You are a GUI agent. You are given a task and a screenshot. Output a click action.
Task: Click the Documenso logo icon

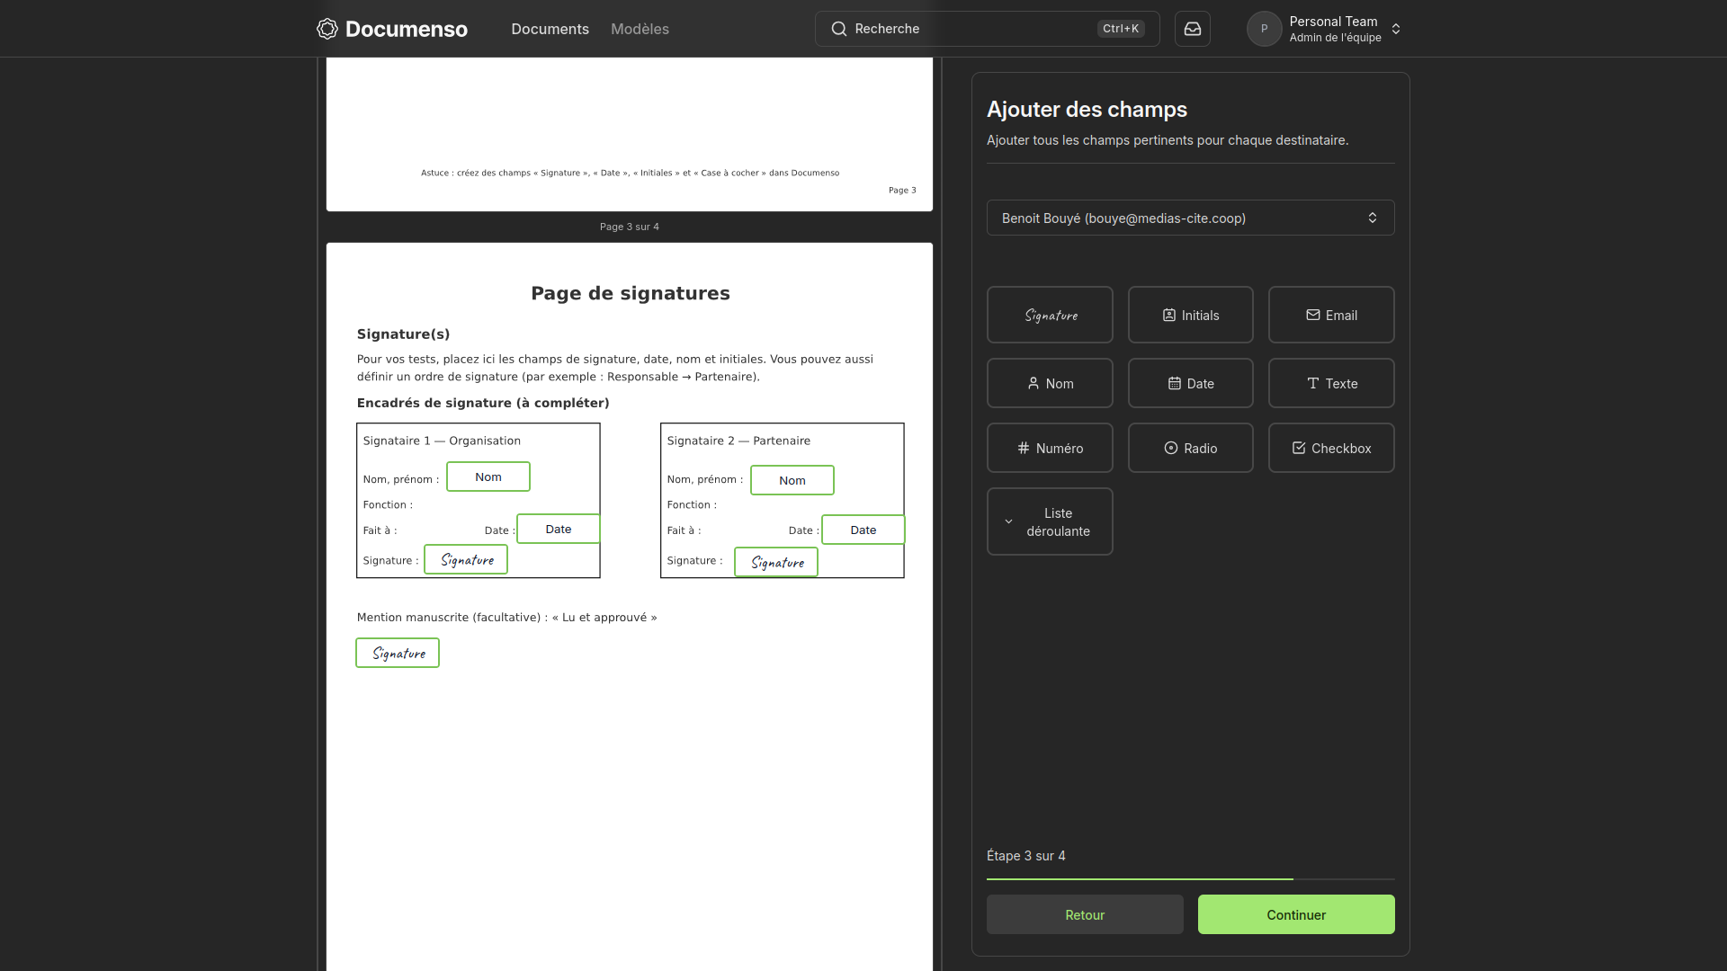point(327,29)
